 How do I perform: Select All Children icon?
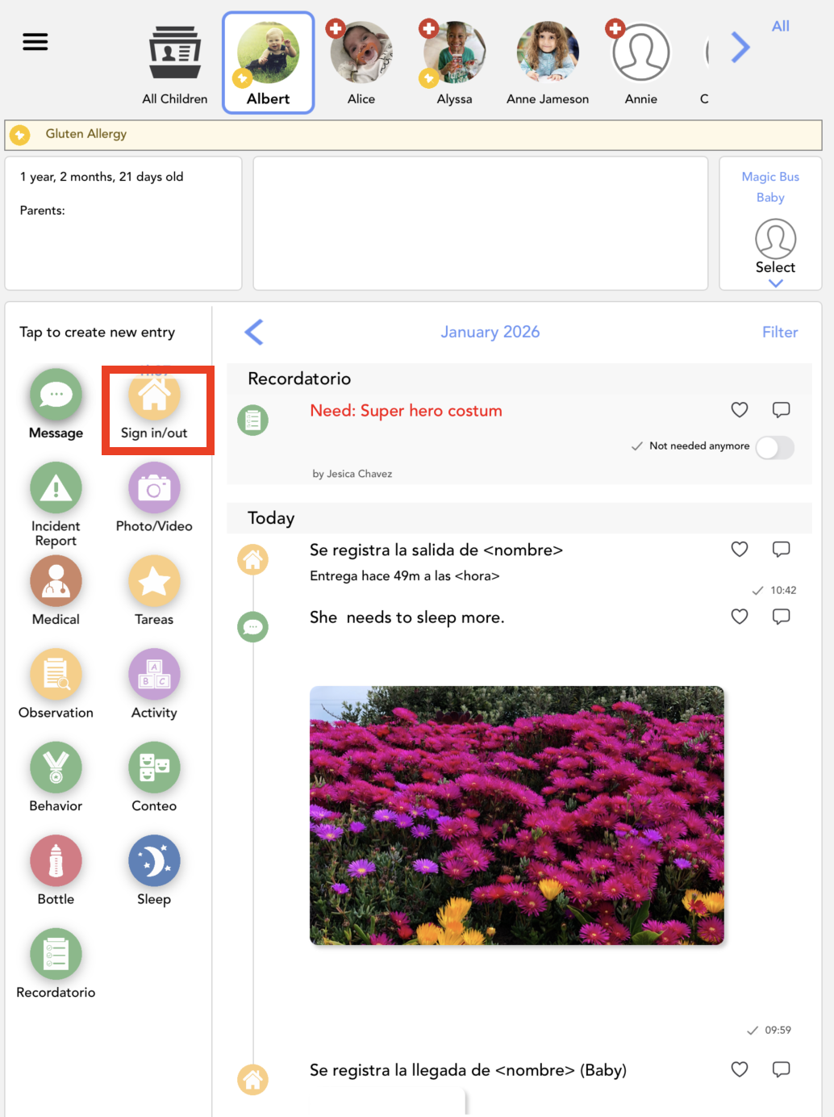click(x=175, y=52)
